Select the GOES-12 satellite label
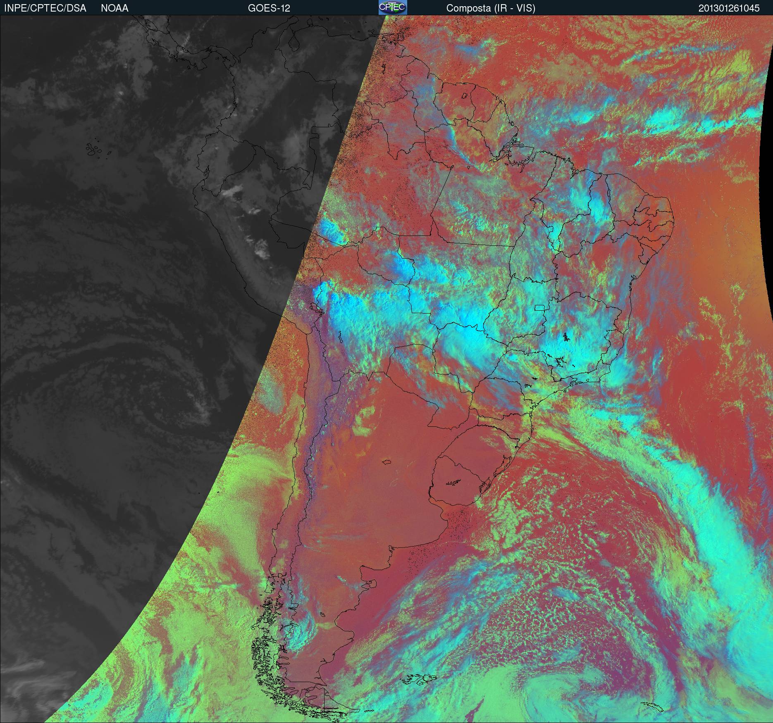The height and width of the screenshot is (723, 773). 269,8
